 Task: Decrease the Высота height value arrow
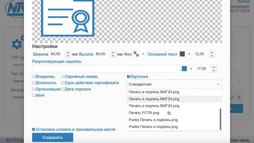113,56
